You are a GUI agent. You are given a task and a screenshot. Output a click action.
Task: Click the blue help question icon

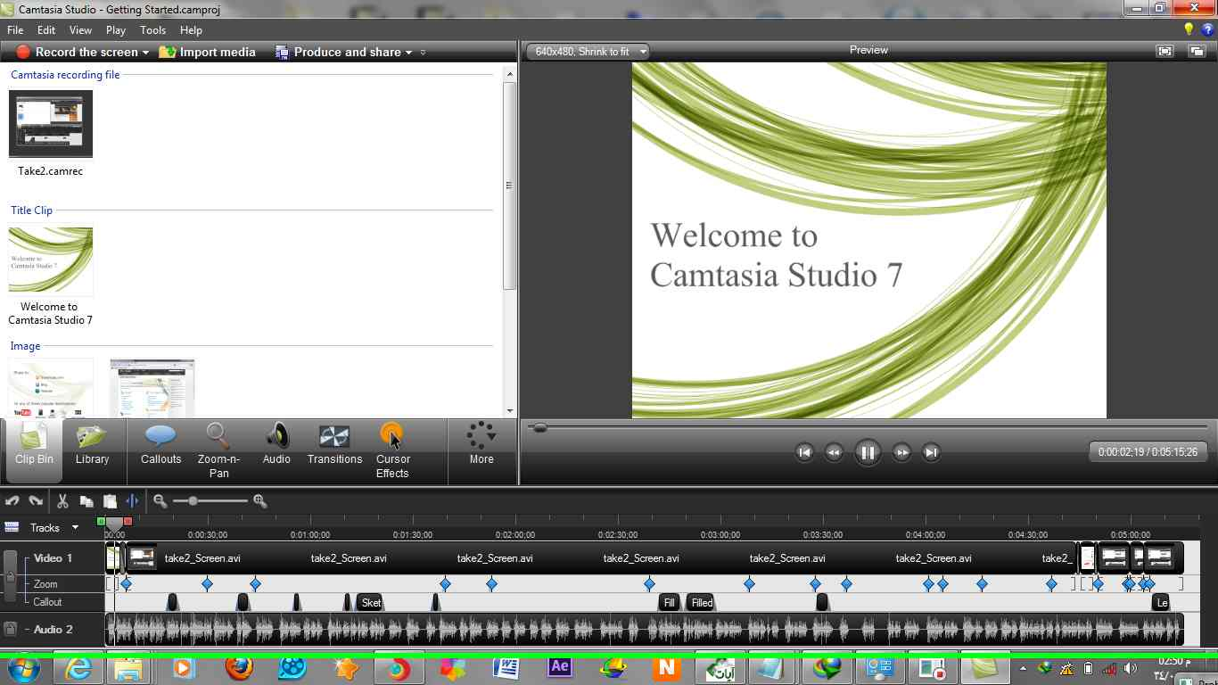(x=1207, y=29)
